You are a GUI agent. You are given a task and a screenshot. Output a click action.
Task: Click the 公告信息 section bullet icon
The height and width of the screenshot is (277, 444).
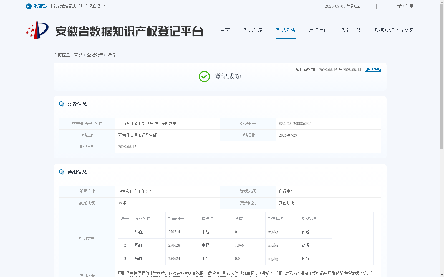(61, 104)
